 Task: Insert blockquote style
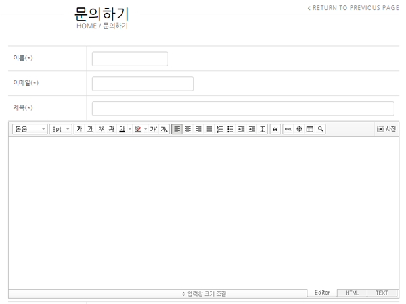pos(275,129)
